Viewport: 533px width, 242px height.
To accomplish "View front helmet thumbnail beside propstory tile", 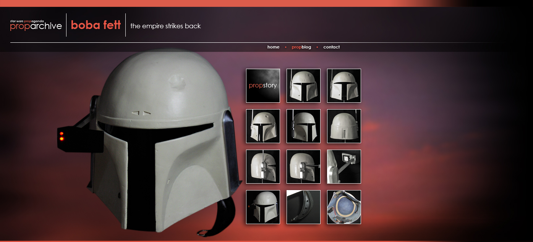I will (303, 86).
